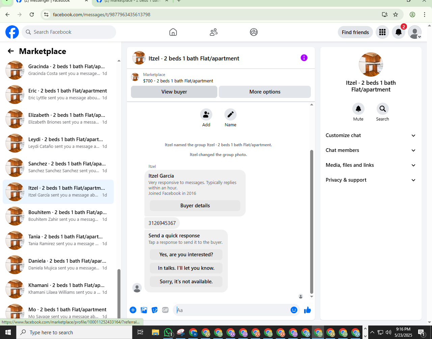The width and height of the screenshot is (432, 339).
Task: Open the Chrome three-dot menu
Action: point(425,15)
